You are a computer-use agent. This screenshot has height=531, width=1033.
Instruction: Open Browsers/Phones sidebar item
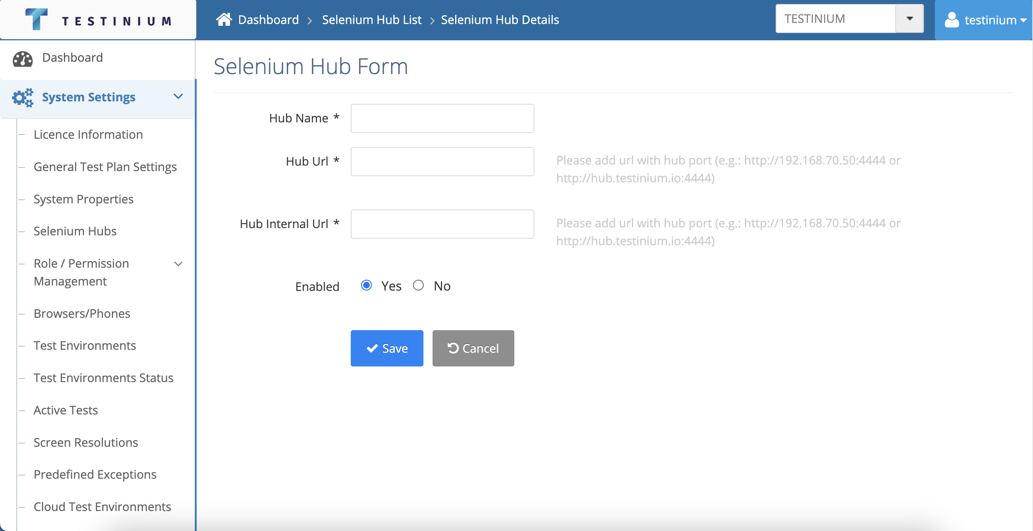82,313
